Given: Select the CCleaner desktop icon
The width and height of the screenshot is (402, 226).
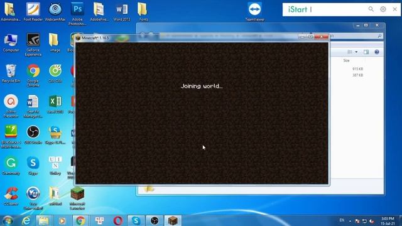Looking at the screenshot, I should [11, 196].
